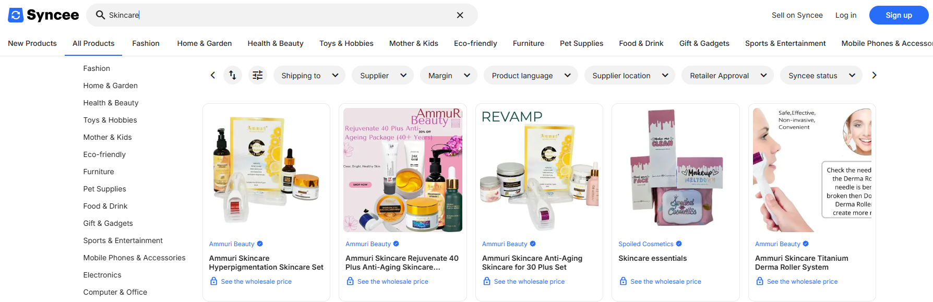Click the sort arrows icon

(233, 76)
